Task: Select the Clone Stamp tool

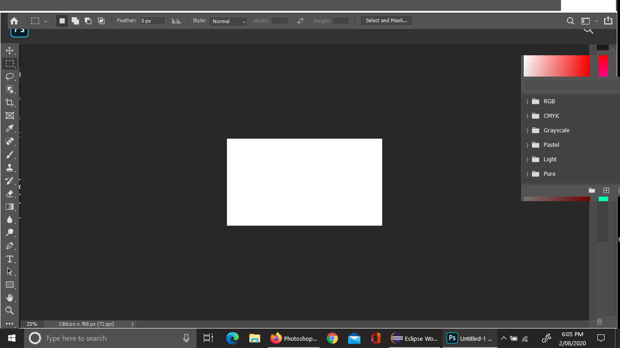Action: click(x=10, y=168)
